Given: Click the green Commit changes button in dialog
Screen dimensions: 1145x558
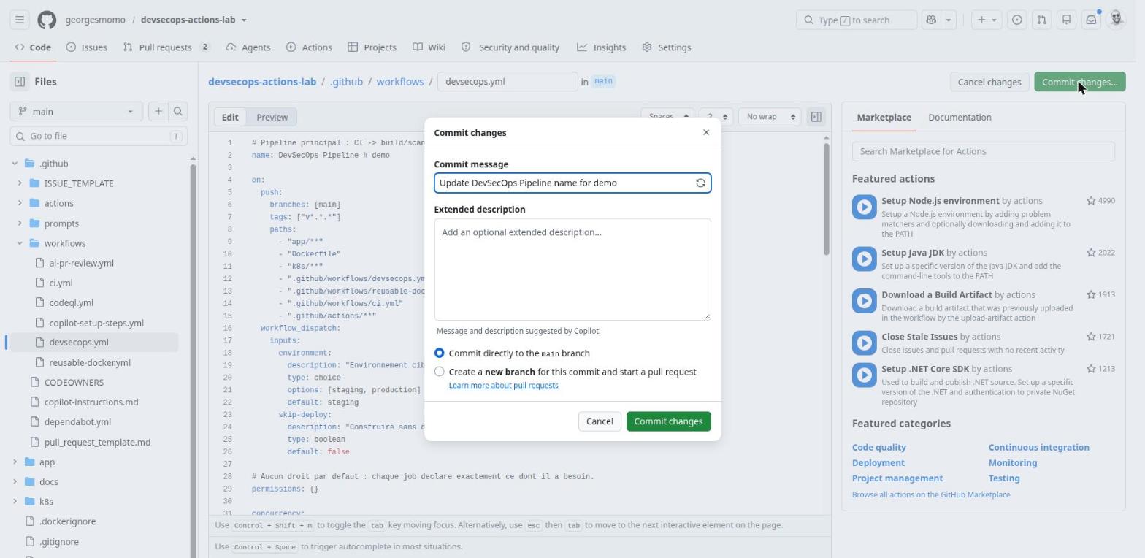Looking at the screenshot, I should coord(668,421).
